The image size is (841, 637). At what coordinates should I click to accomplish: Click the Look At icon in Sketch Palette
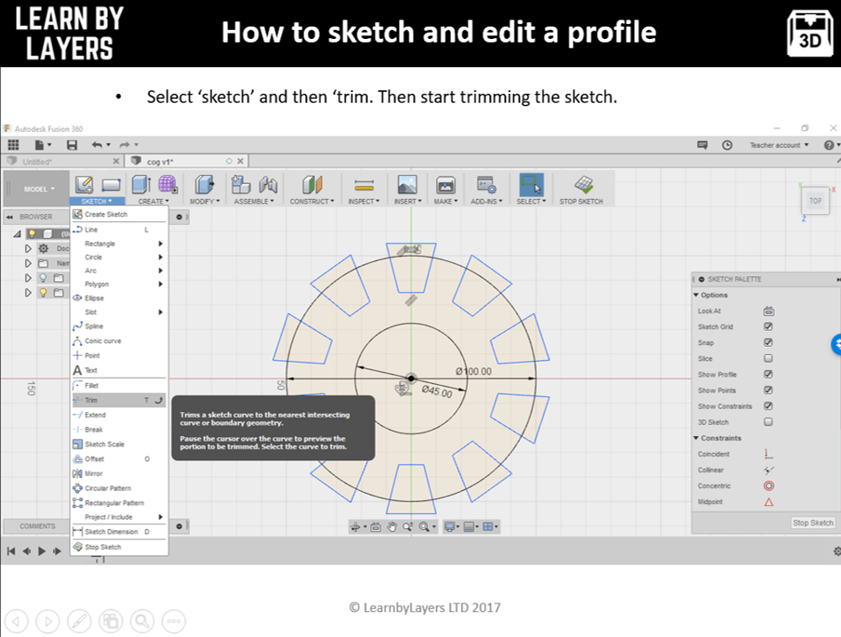768,311
